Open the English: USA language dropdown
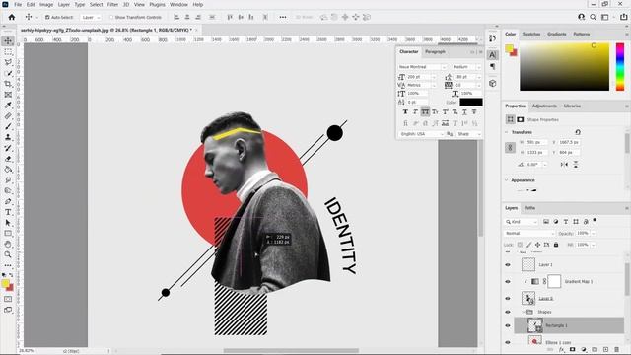This screenshot has width=631, height=355. pos(421,134)
